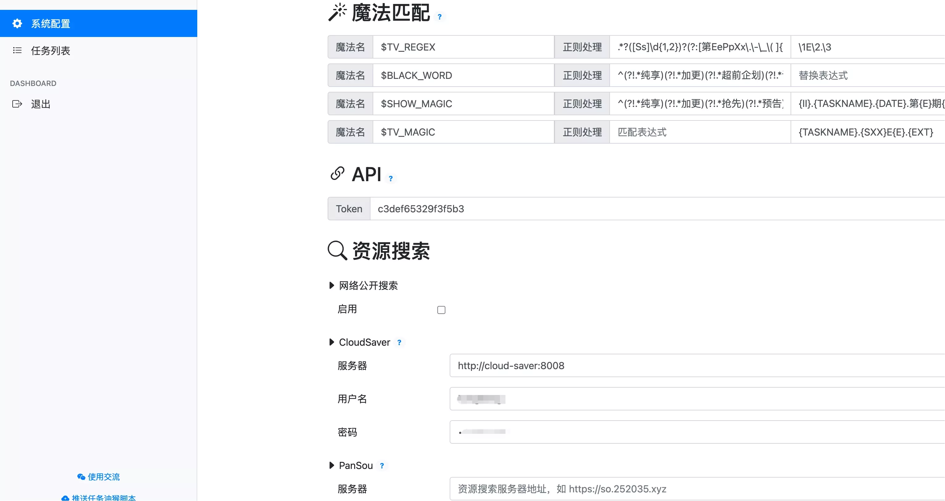The height and width of the screenshot is (501, 945).
Task: Click the help question mark beside PanSou
Action: 382,466
